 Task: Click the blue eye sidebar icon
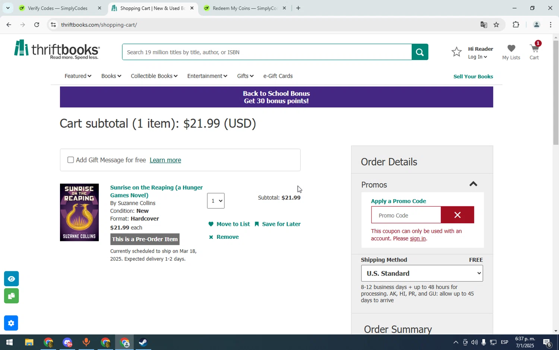11,279
